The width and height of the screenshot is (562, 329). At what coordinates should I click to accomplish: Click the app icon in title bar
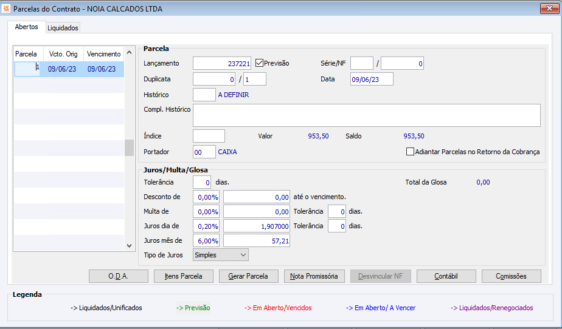pos(6,9)
